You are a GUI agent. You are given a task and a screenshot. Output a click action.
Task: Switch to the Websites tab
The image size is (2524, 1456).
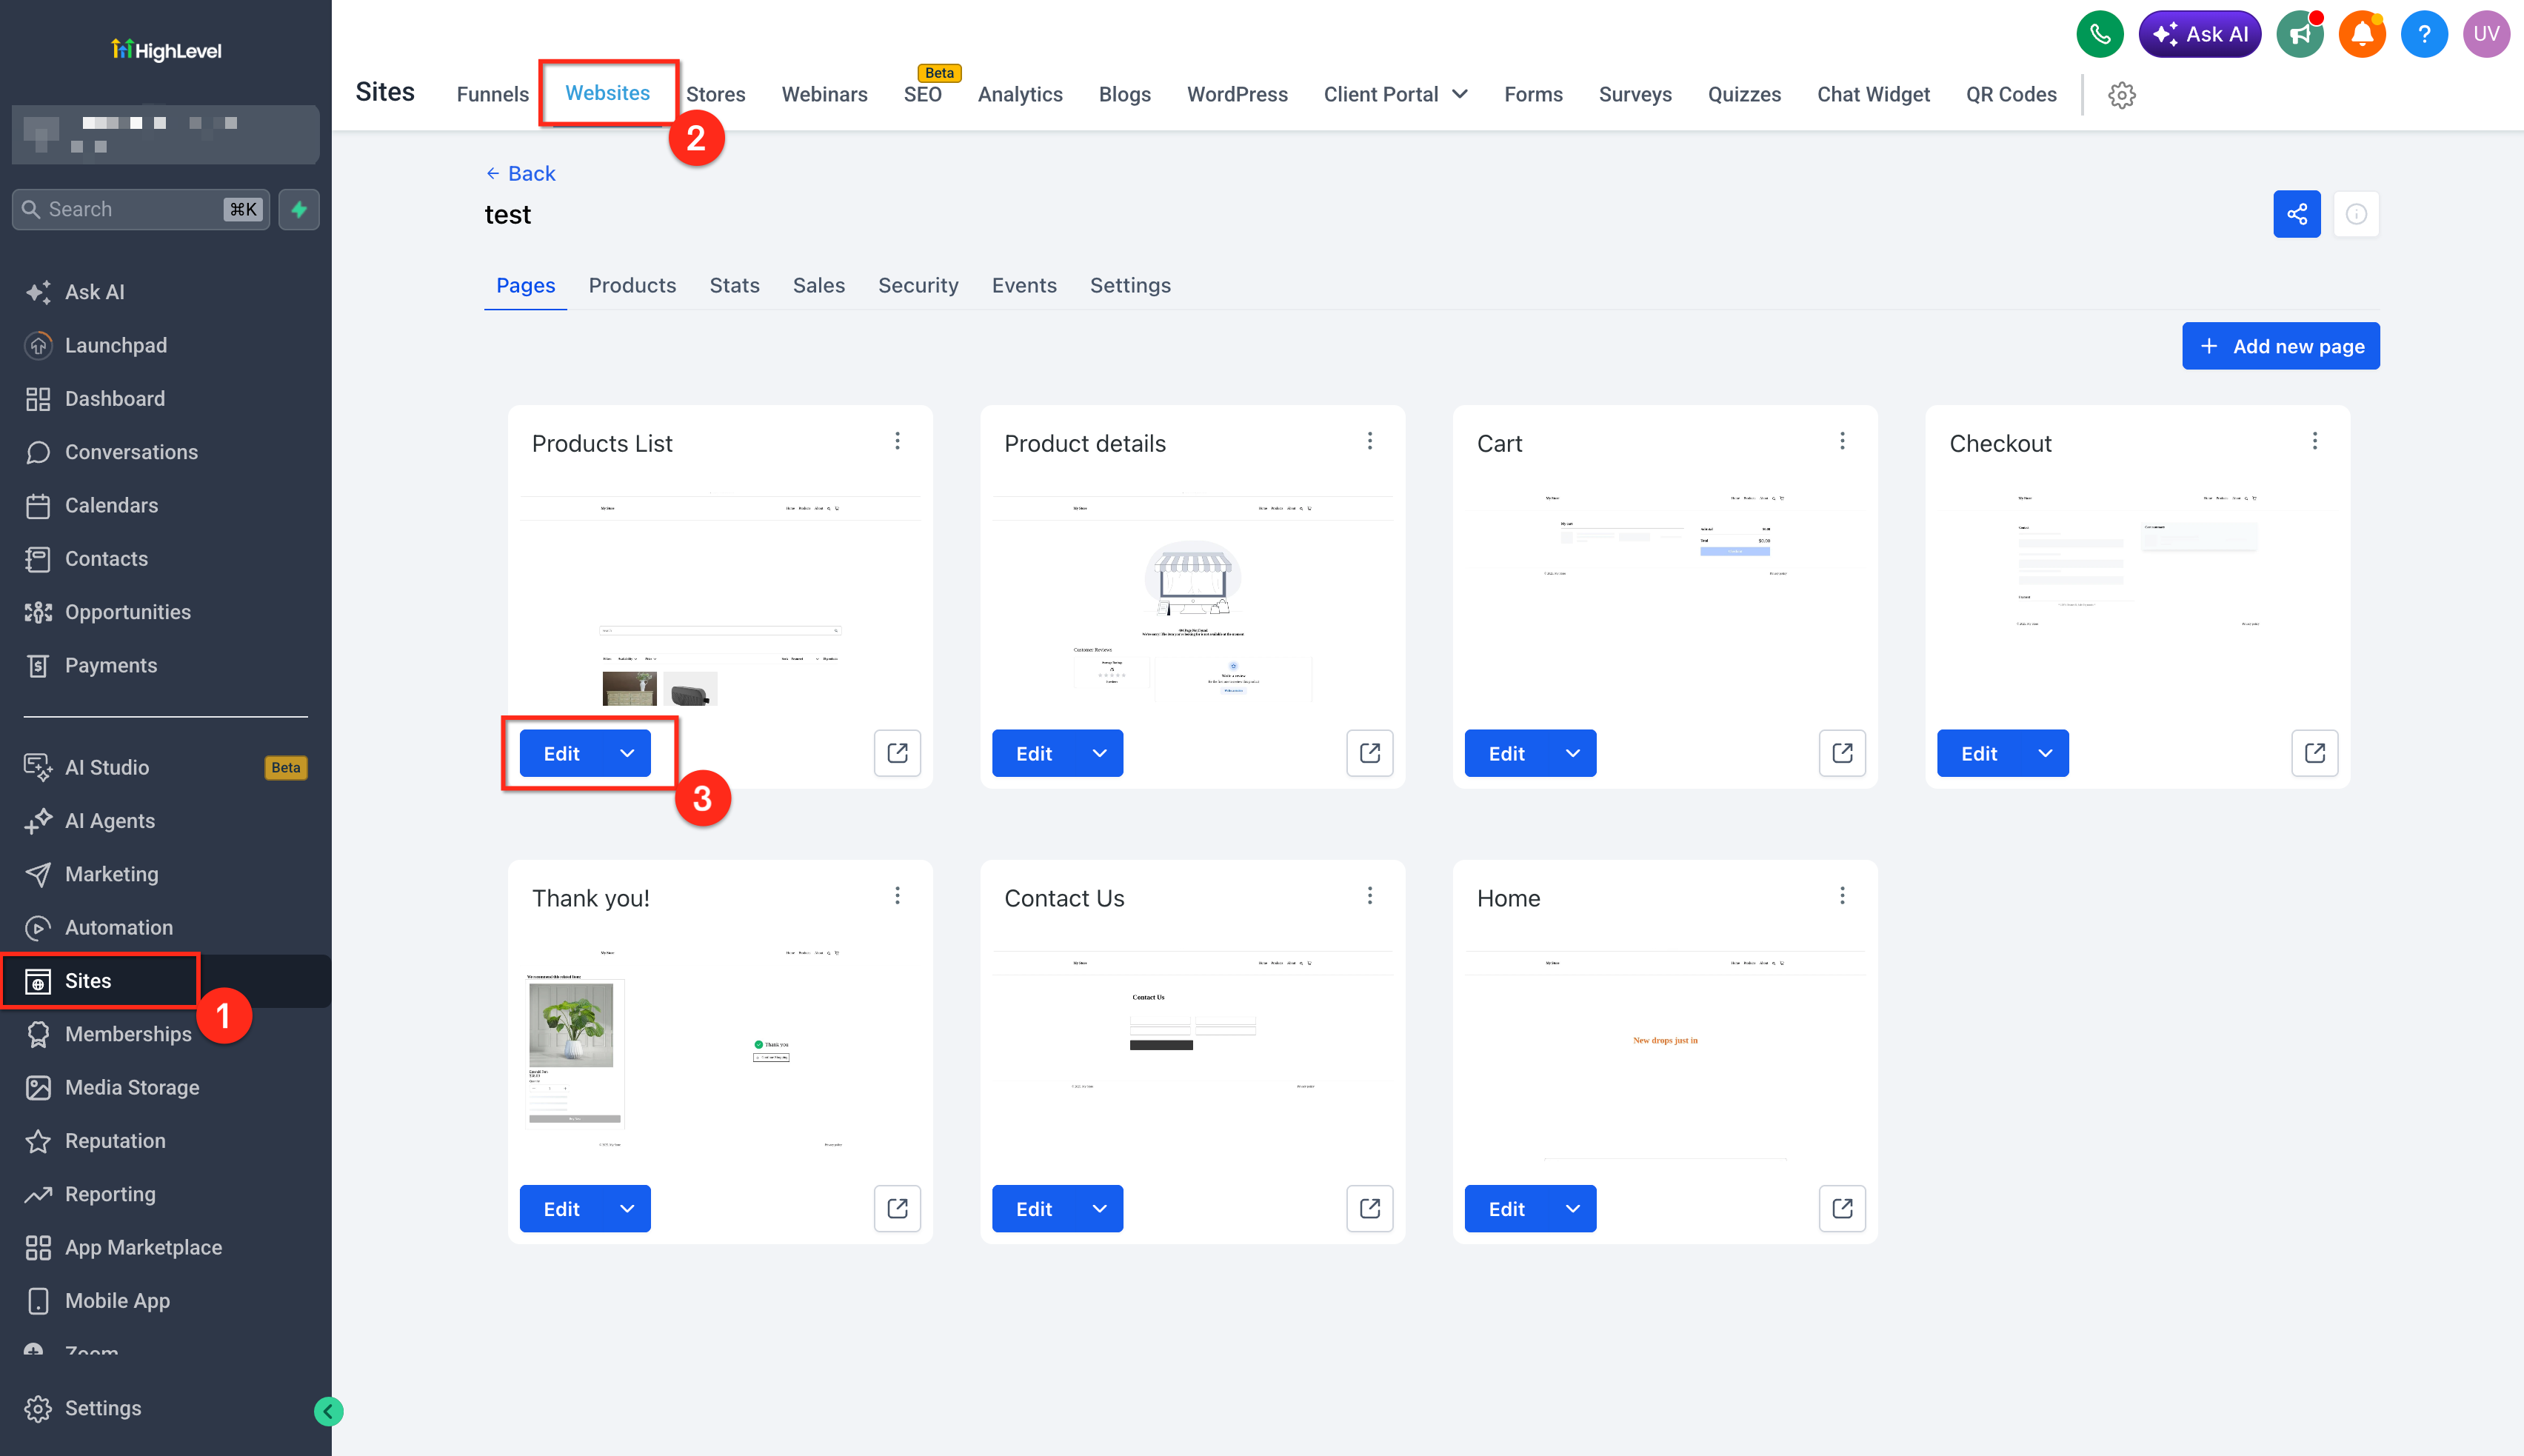[607, 93]
